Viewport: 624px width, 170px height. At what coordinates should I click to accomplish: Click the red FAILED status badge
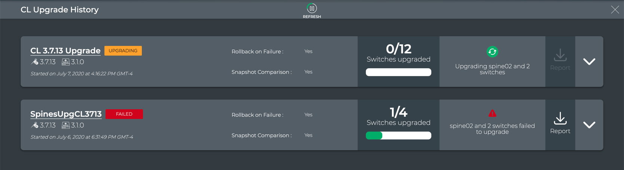click(x=124, y=114)
